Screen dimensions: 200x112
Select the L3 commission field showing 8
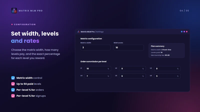[x=167, y=69]
